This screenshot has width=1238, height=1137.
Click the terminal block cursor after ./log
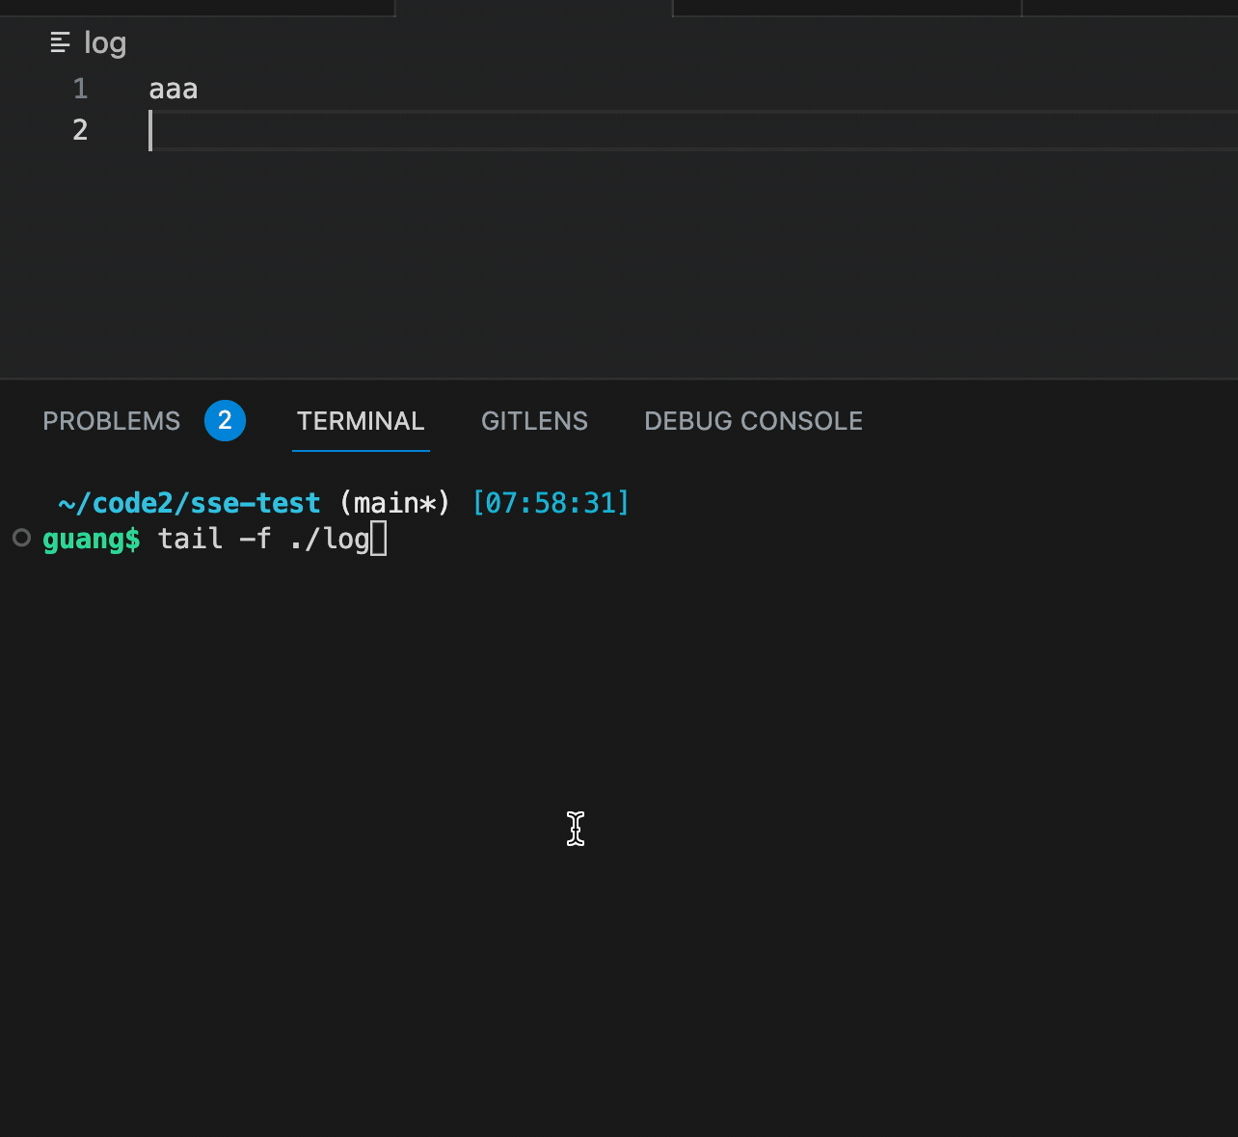tap(379, 539)
